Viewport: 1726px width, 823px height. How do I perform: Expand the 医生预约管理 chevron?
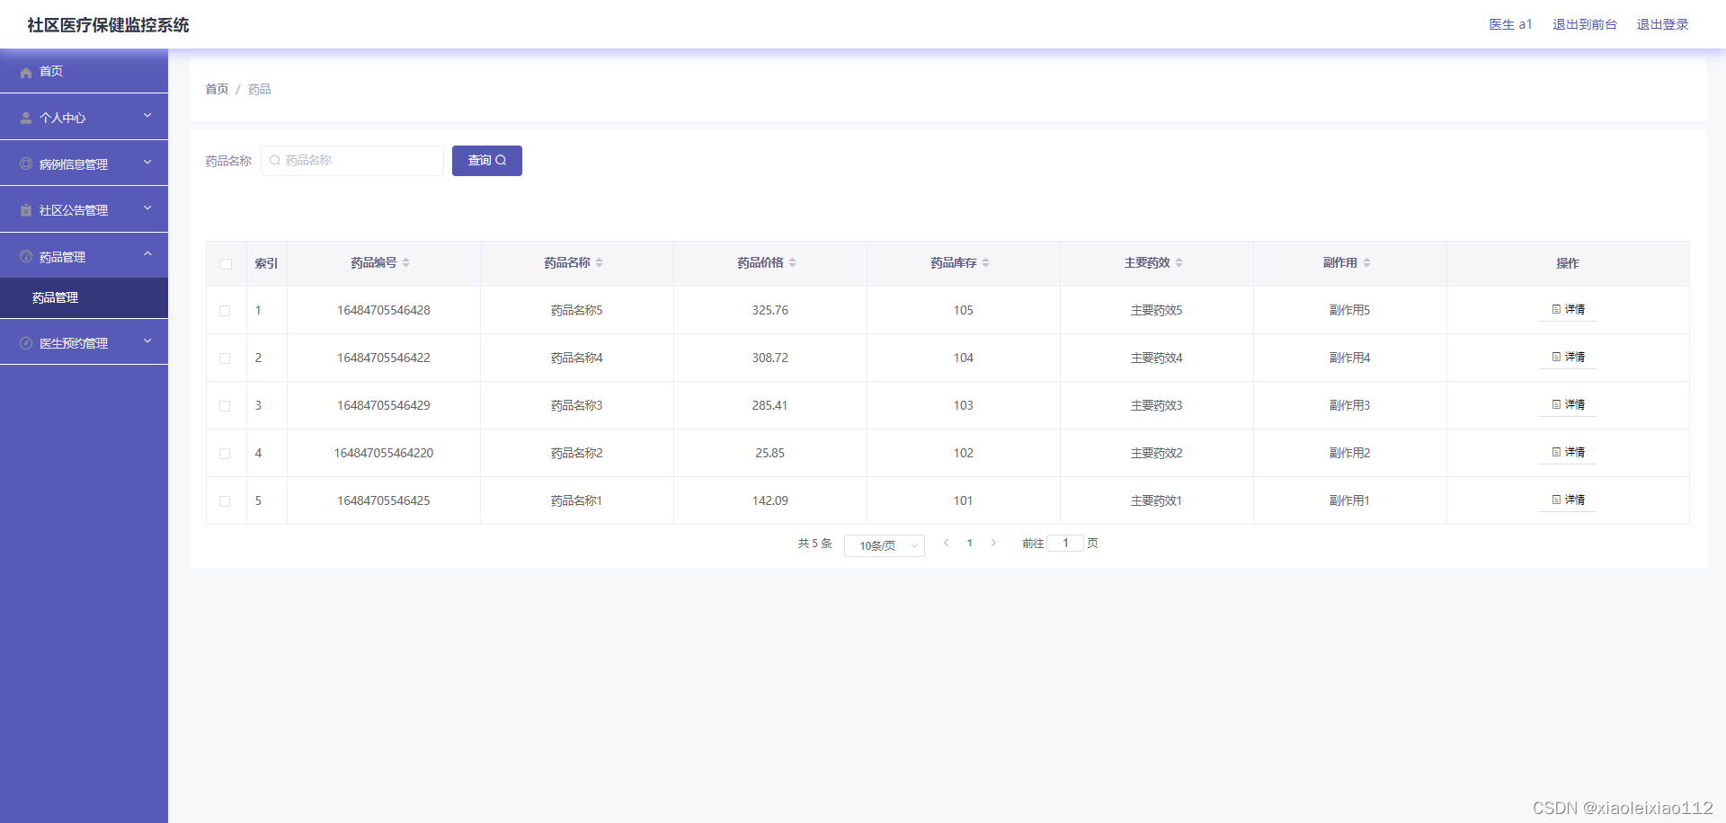coord(147,341)
